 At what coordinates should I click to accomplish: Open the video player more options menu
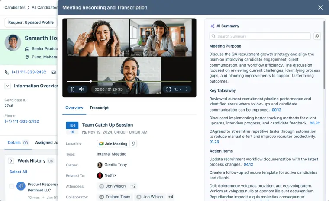[x=187, y=89]
